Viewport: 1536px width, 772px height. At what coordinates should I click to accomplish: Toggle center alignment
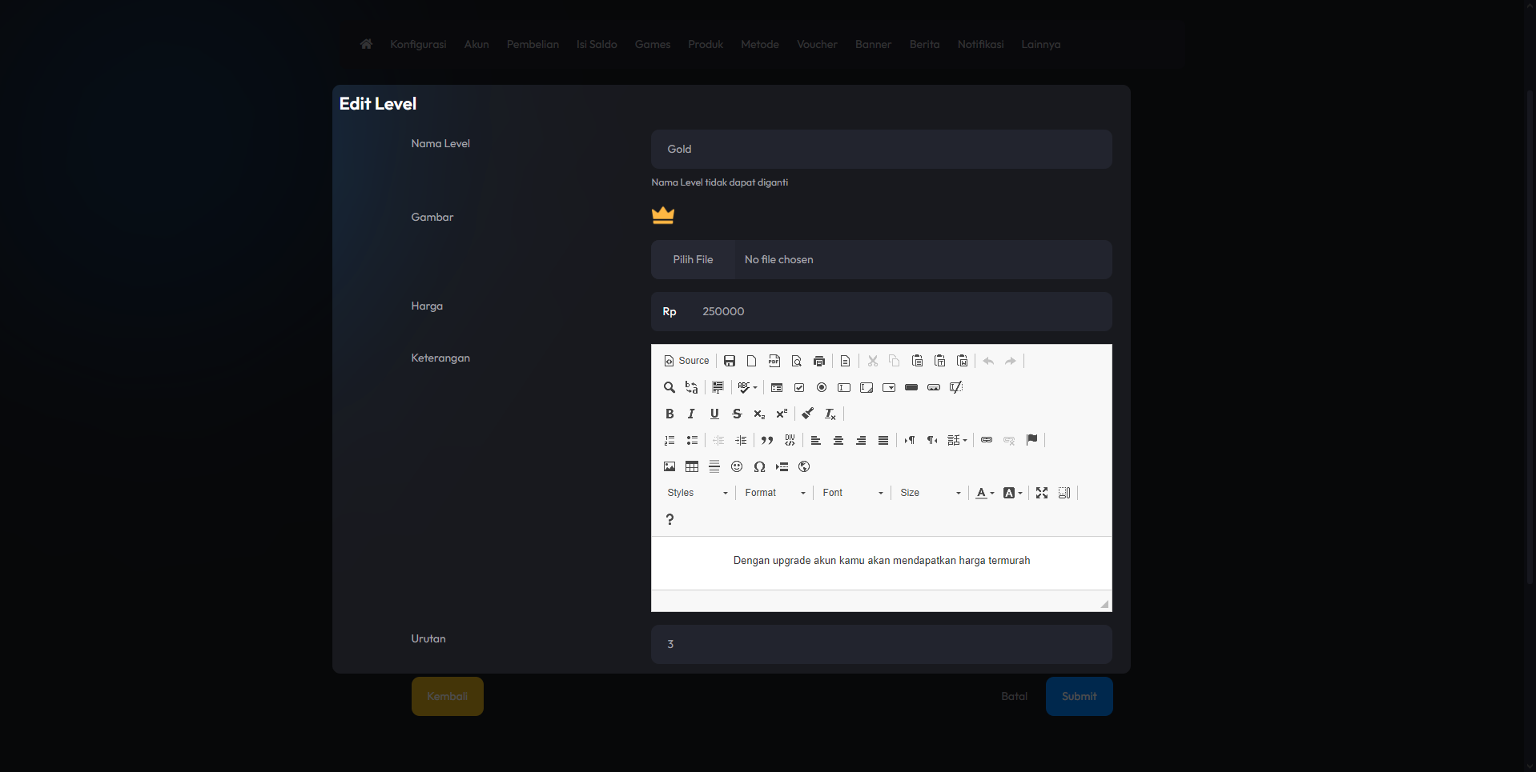[838, 440]
